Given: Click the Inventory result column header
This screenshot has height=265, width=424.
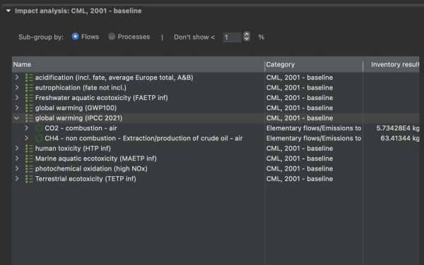Looking at the screenshot, I should point(391,65).
